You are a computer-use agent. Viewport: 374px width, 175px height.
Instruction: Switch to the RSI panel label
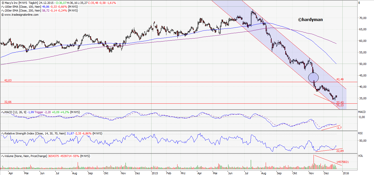pyautogui.click(x=360, y=133)
